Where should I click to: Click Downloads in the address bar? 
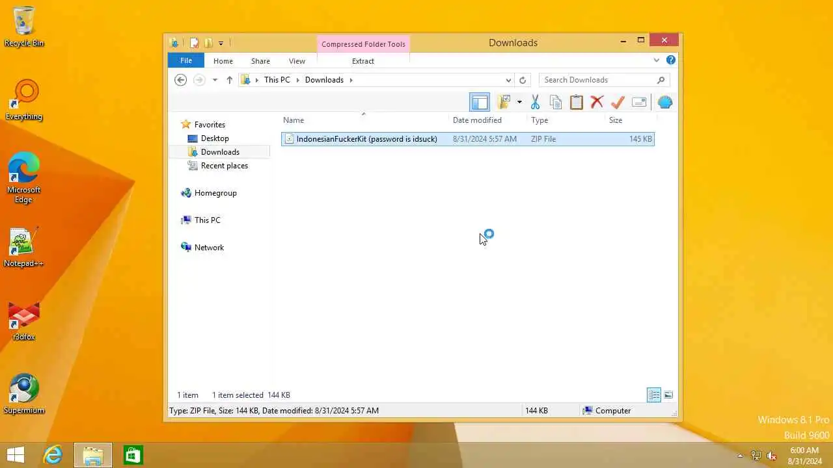pyautogui.click(x=324, y=80)
